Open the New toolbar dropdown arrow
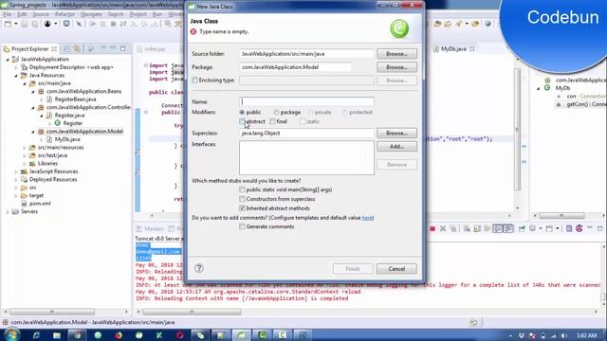Viewport: 607px width, 341px height. (x=16, y=24)
